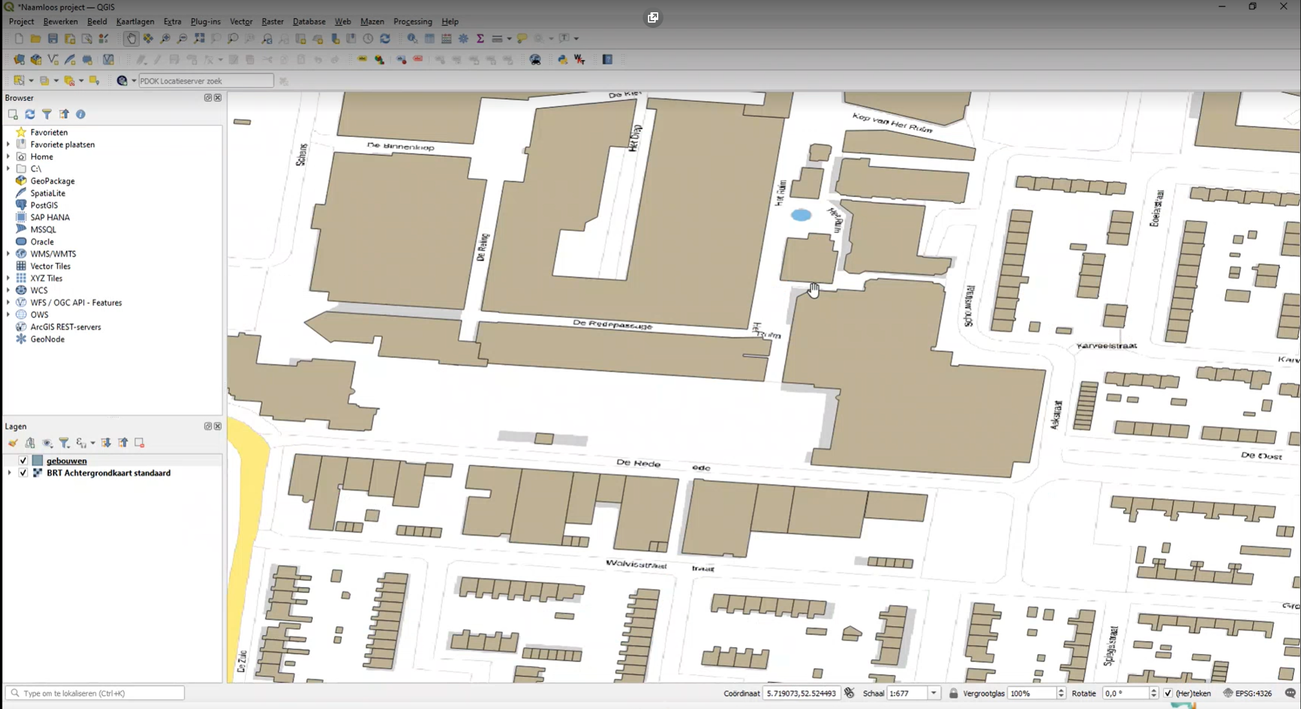1301x709 pixels.
Task: Open the Project menu
Action: tap(21, 21)
